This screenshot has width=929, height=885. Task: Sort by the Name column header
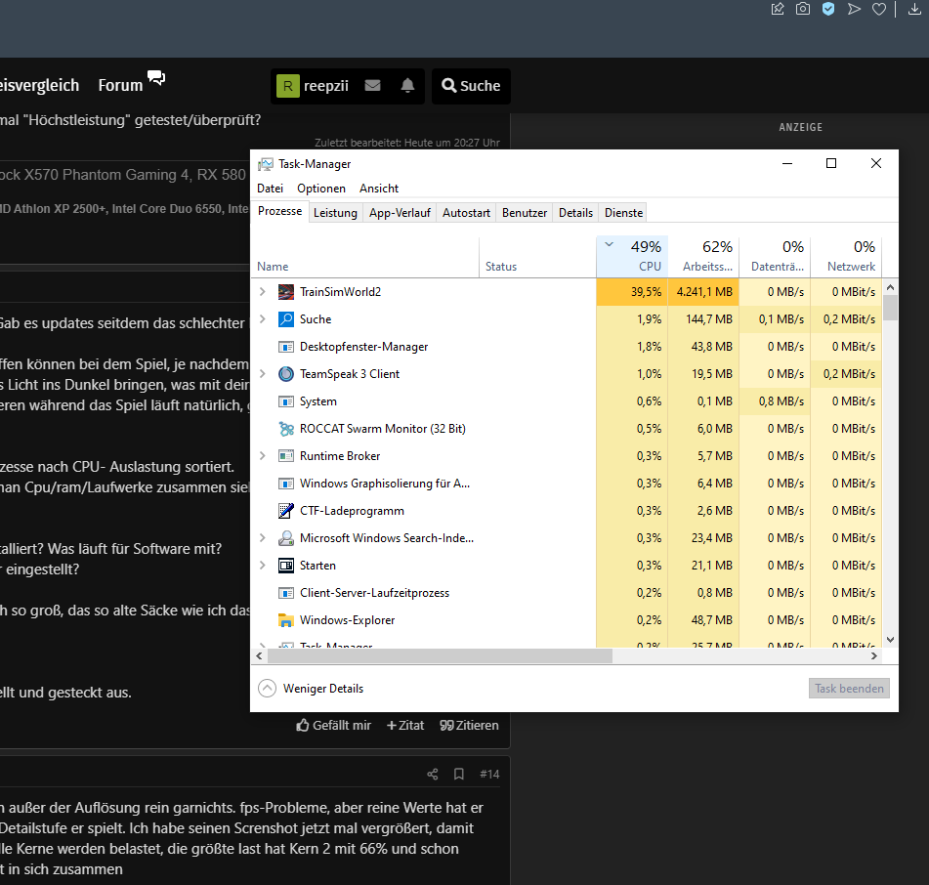tap(365, 257)
